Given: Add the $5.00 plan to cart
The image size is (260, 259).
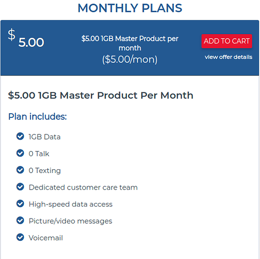Looking at the screenshot, I should coord(227,41).
